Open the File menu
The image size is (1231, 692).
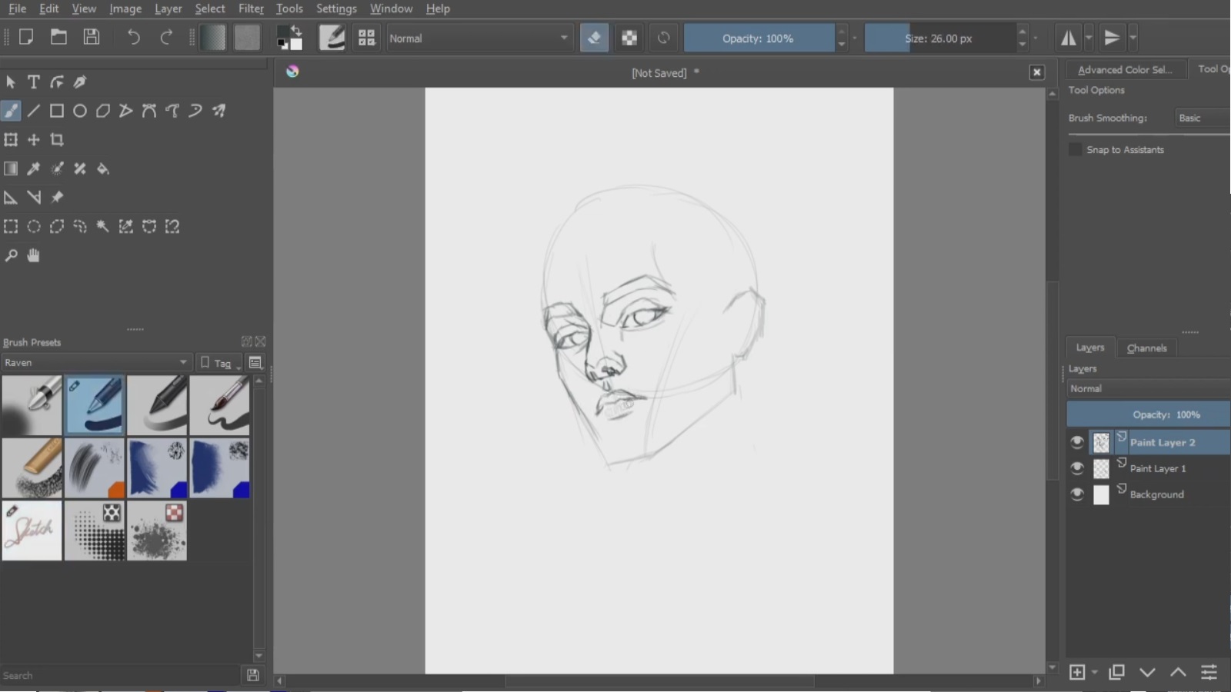(x=17, y=8)
